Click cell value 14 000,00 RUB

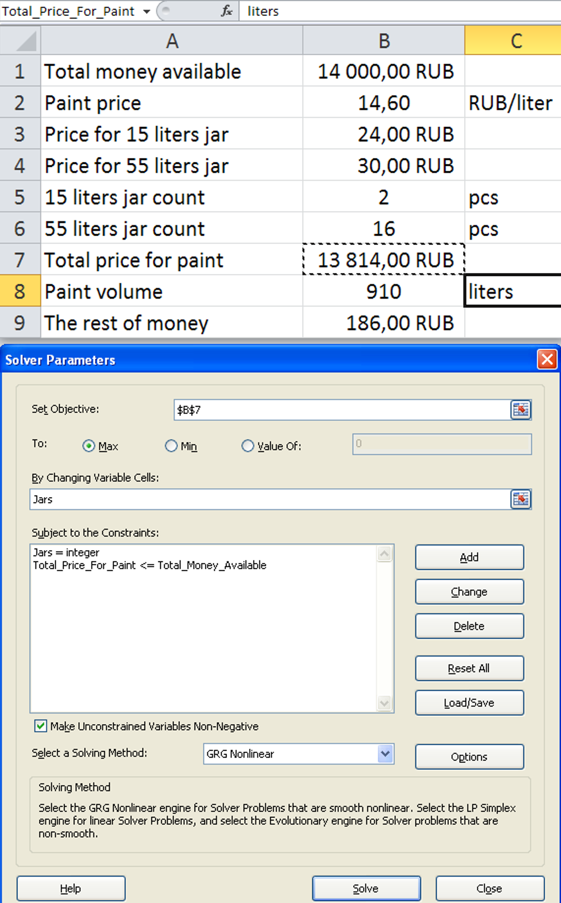pyautogui.click(x=384, y=71)
